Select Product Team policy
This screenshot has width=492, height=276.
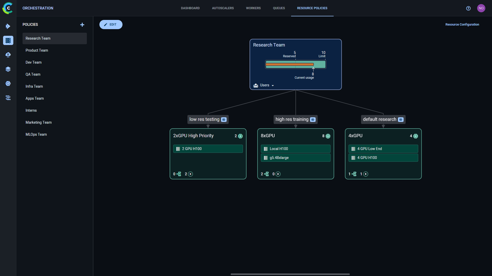tap(55, 50)
